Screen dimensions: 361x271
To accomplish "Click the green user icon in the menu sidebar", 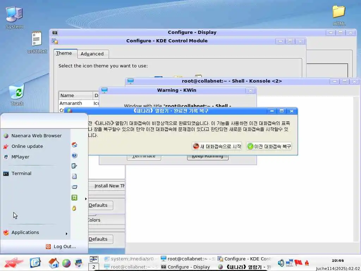I will coord(74,198).
